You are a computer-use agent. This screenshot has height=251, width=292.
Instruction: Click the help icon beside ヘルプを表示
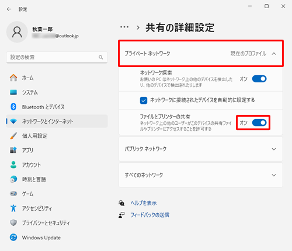click(x=121, y=203)
